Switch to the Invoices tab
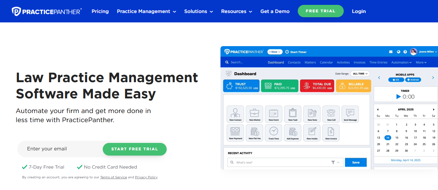This screenshot has height=190, width=438. [359, 62]
